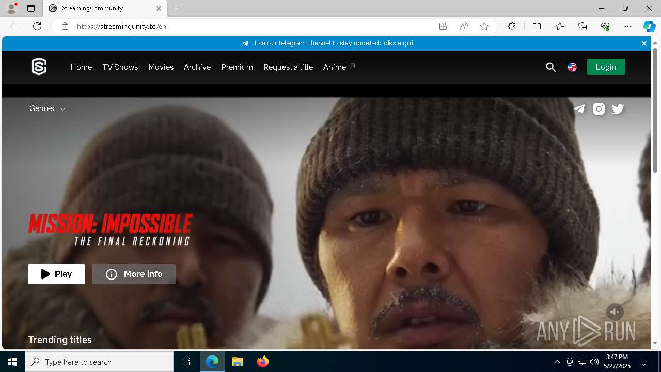Add page to favorites star icon

click(484, 26)
